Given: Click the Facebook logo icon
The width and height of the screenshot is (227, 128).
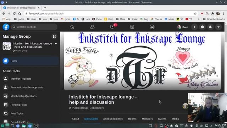Looking at the screenshot, I should tap(6, 27).
